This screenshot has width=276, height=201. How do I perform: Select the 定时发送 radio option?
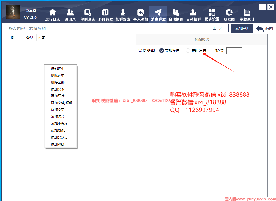click(x=196, y=51)
